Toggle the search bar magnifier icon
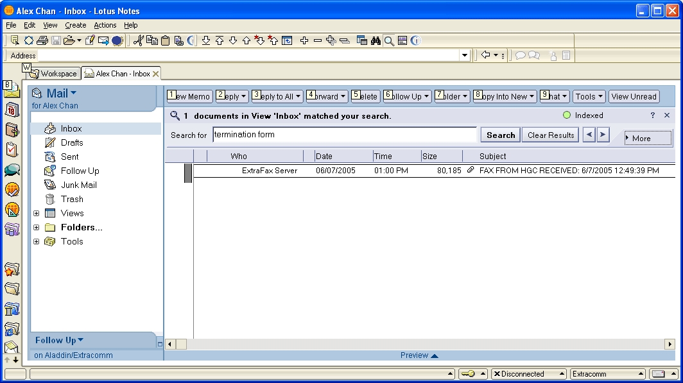The height and width of the screenshot is (383, 683). coord(389,40)
